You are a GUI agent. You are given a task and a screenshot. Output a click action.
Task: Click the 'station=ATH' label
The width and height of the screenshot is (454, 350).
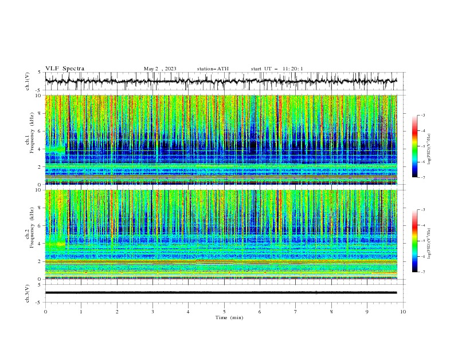point(213,69)
